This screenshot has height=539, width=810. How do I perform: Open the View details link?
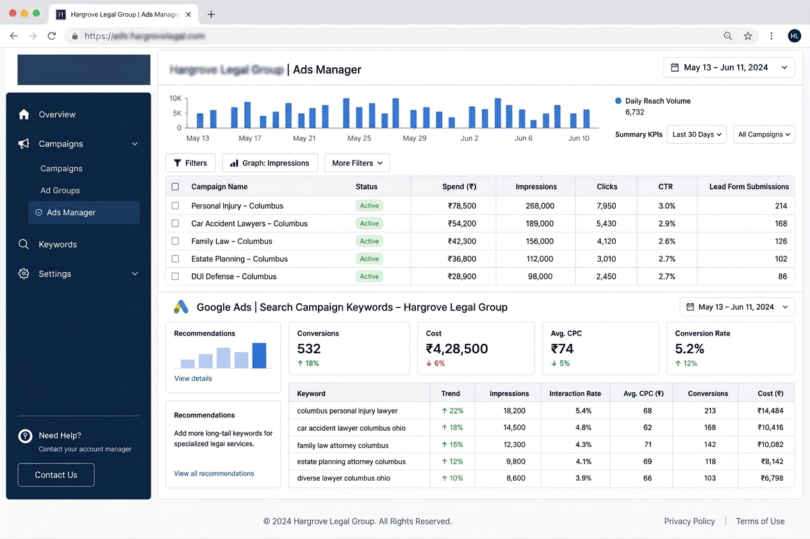tap(193, 378)
